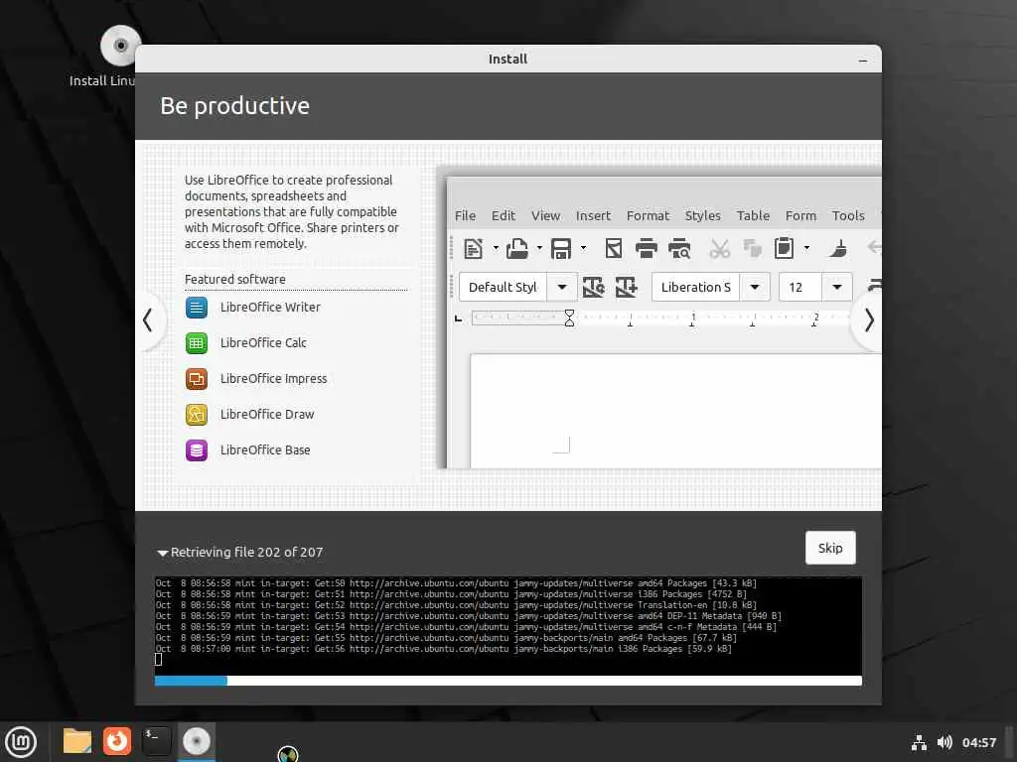
Task: Click the Default Style paragraph style field
Action: pyautogui.click(x=503, y=287)
